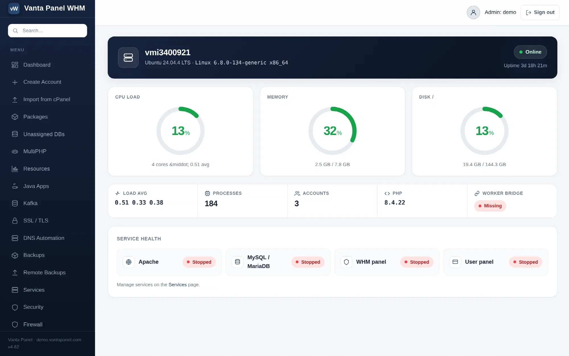
Task: Click the Services server icon in sidebar
Action: click(x=15, y=290)
